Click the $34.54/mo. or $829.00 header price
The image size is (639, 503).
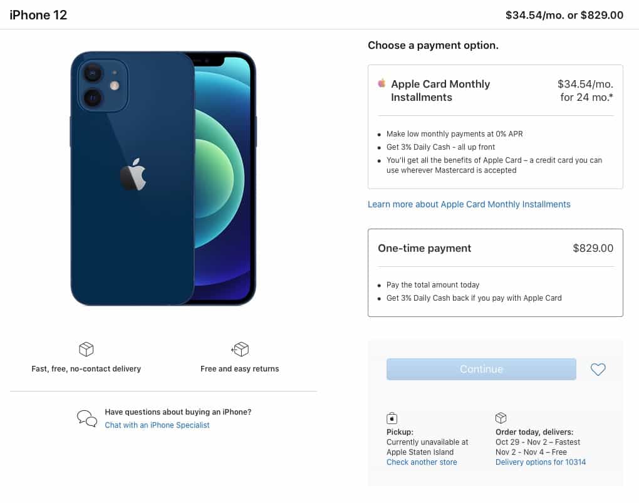[x=564, y=15]
